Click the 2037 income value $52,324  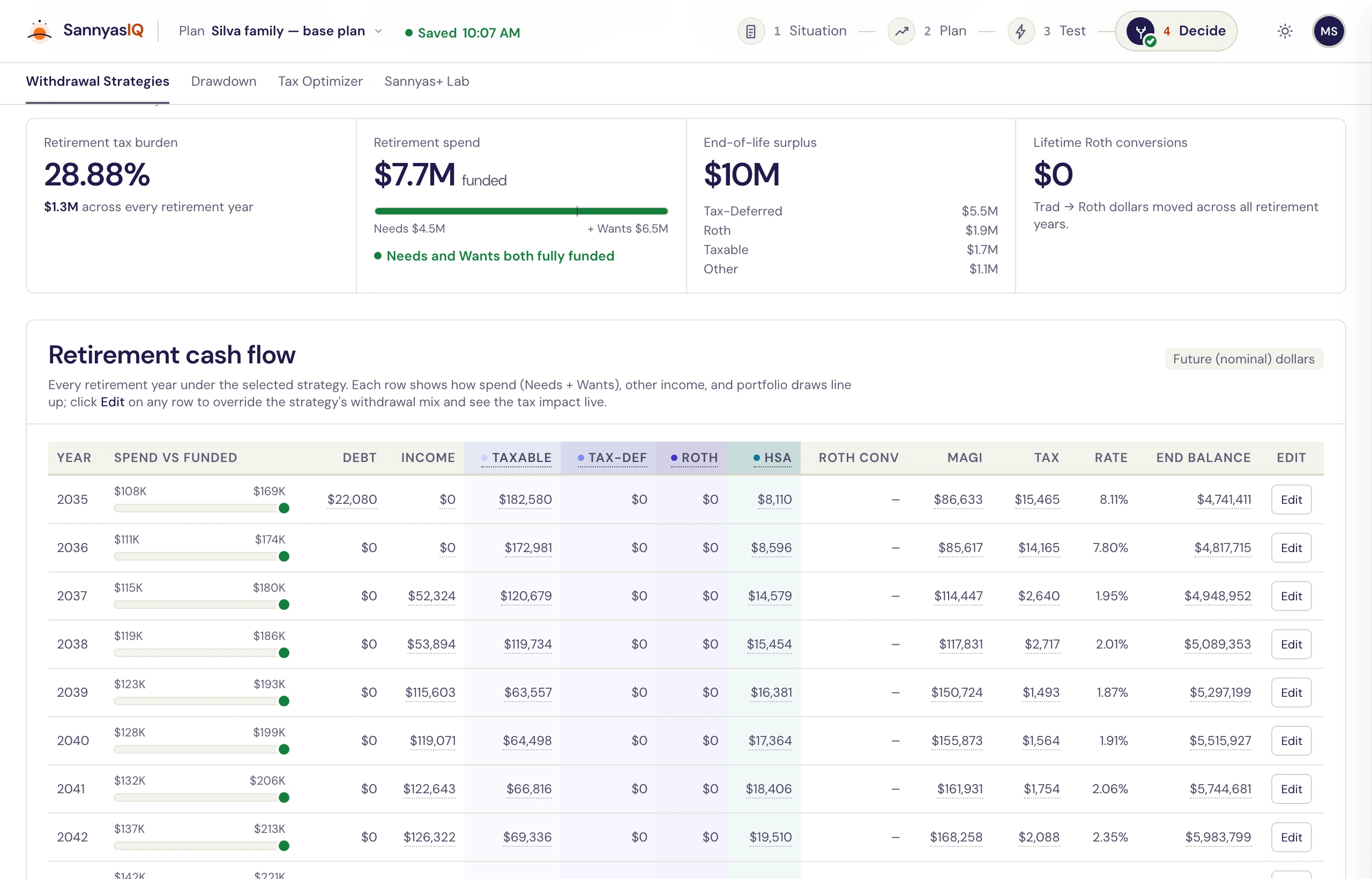pyautogui.click(x=431, y=596)
